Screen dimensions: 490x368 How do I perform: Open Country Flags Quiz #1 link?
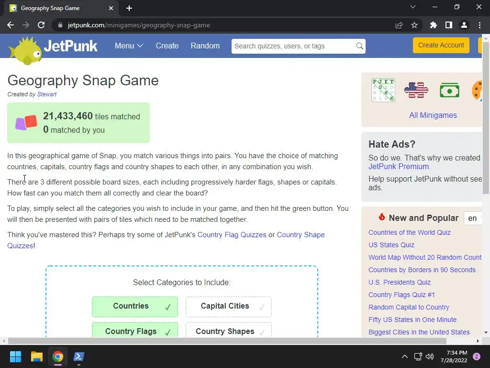click(x=401, y=295)
